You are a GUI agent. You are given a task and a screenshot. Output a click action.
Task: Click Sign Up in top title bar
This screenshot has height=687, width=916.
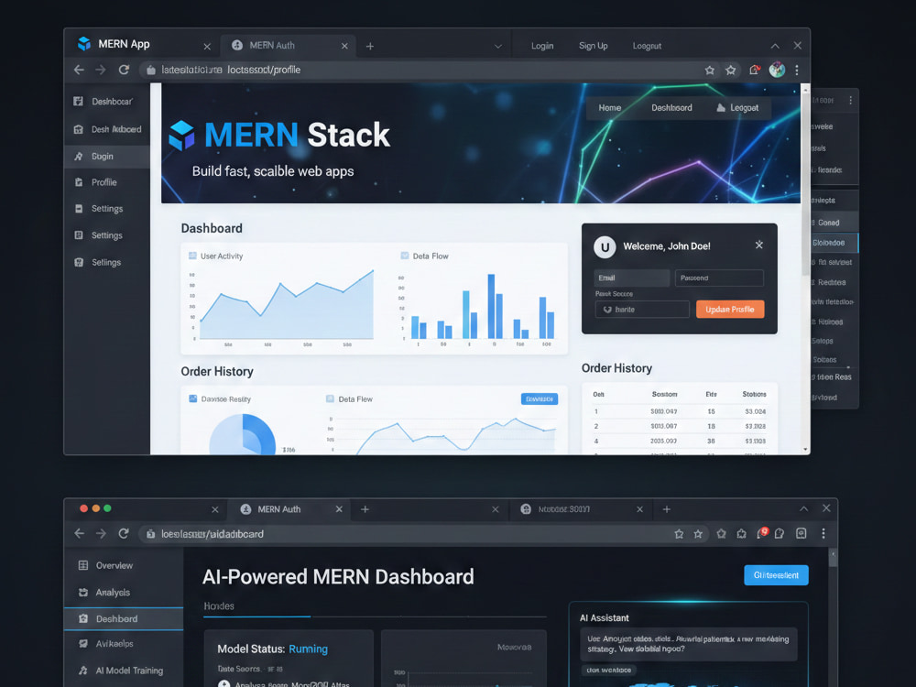pos(593,46)
